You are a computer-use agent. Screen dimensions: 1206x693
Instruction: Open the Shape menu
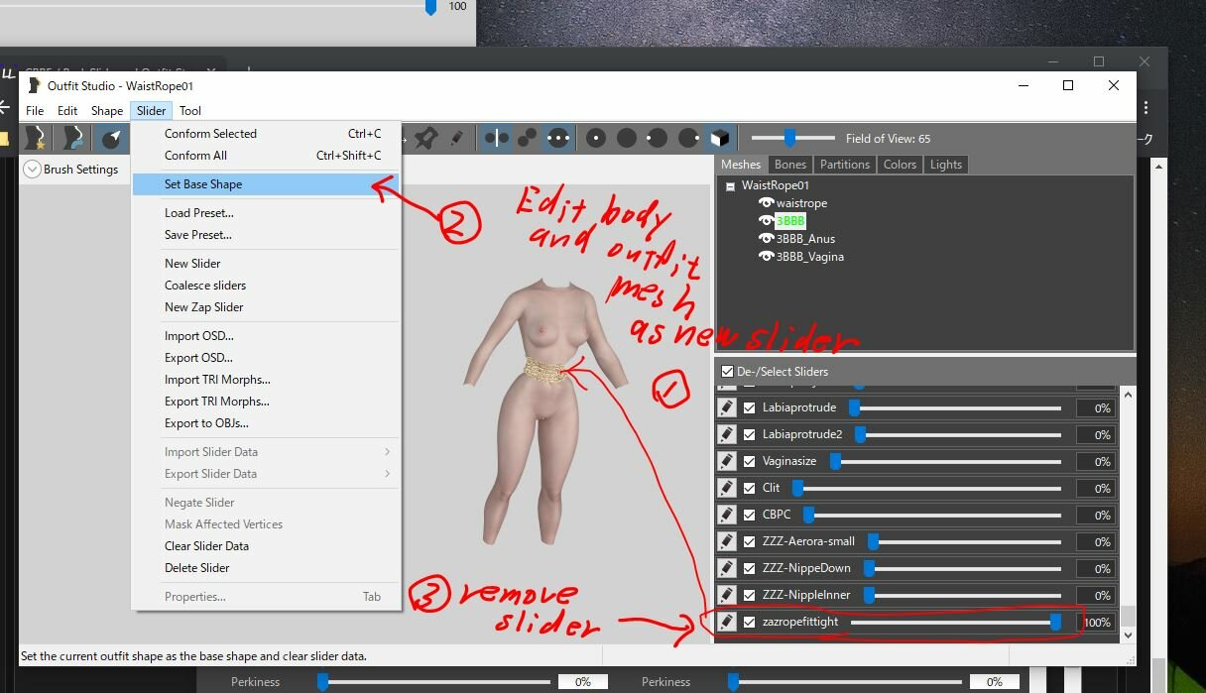point(107,111)
